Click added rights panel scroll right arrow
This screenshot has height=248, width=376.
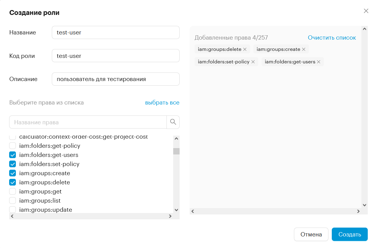click(358, 211)
